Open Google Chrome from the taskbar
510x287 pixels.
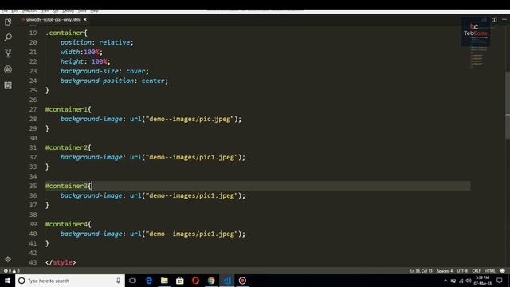click(x=211, y=281)
